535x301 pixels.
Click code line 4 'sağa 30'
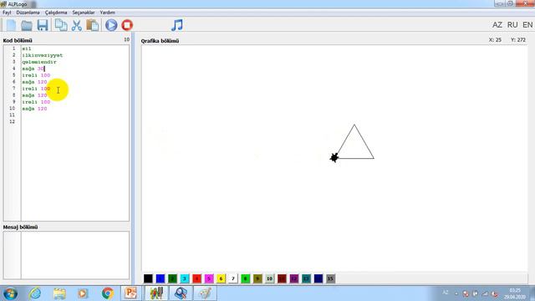(33, 69)
